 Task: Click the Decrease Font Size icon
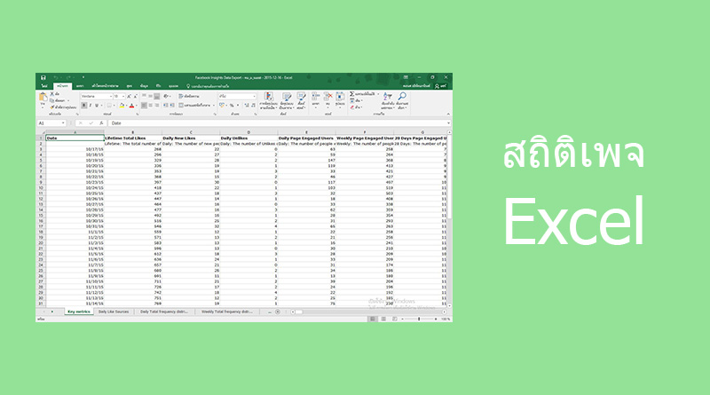(x=136, y=97)
